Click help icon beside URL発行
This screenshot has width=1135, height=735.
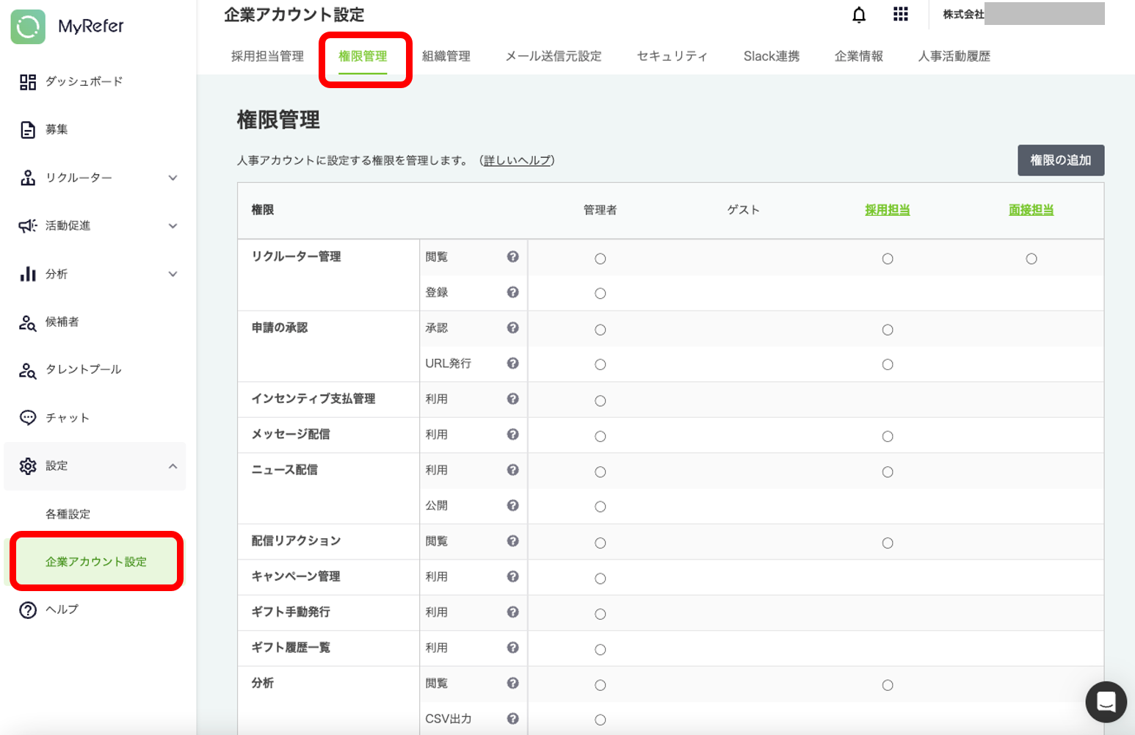[512, 363]
